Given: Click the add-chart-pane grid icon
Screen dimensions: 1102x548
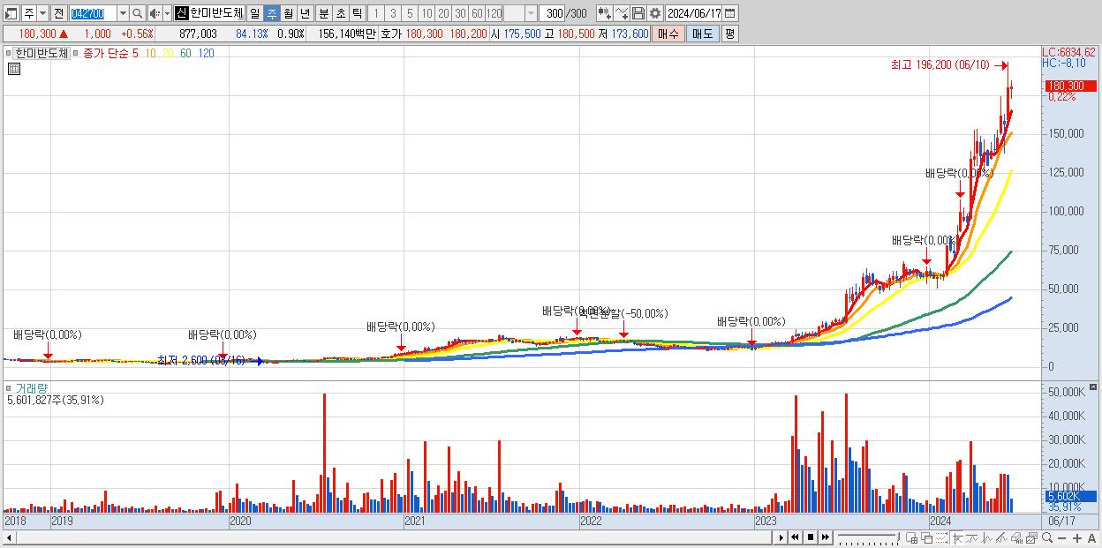Looking at the screenshot, I should tap(911, 537).
